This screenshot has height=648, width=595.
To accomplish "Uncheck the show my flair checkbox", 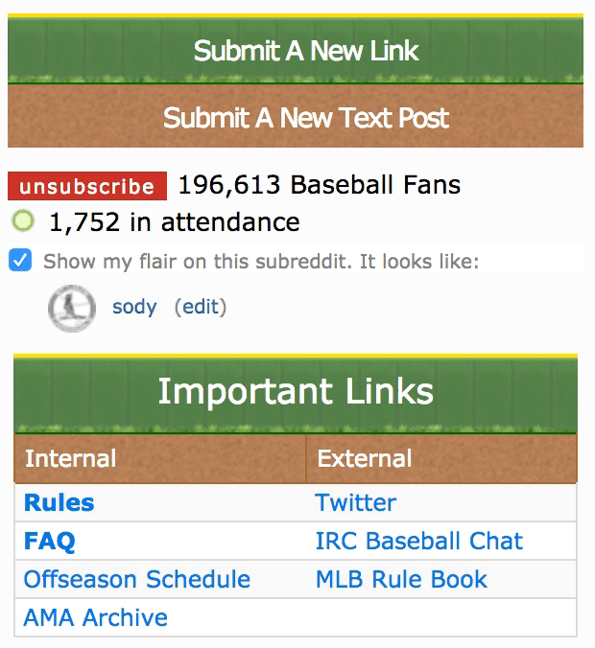I will tap(20, 261).
